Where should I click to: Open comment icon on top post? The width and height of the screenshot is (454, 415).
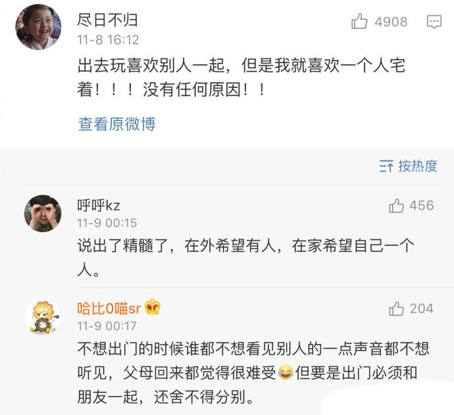434,22
